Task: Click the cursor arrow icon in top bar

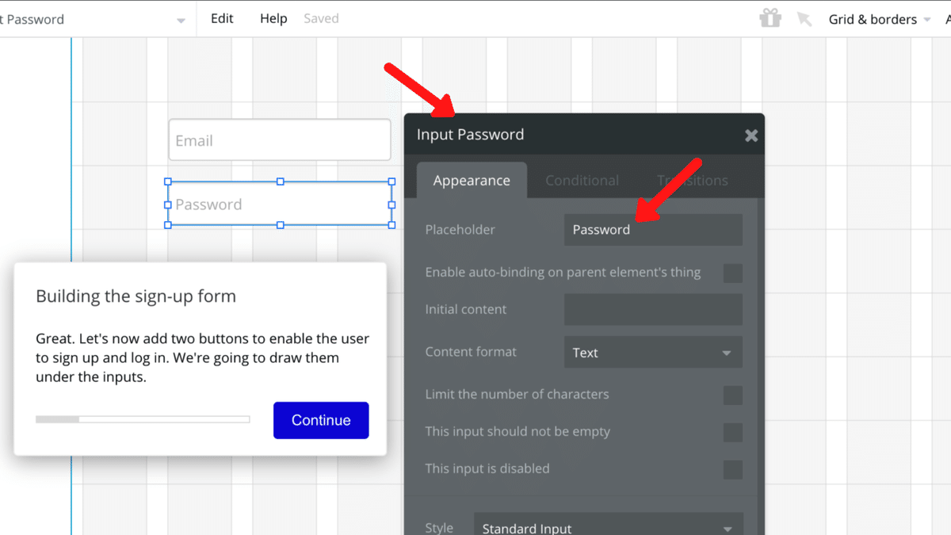Action: 804,19
